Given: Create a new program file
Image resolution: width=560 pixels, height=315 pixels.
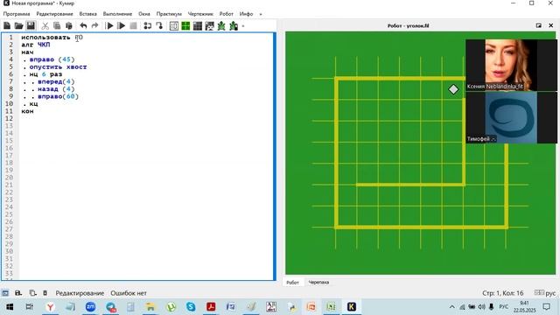Looking at the screenshot, I should (x=7, y=25).
